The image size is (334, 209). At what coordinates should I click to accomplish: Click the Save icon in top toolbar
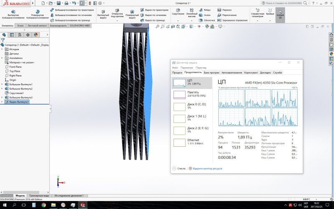pyautogui.click(x=59, y=3)
